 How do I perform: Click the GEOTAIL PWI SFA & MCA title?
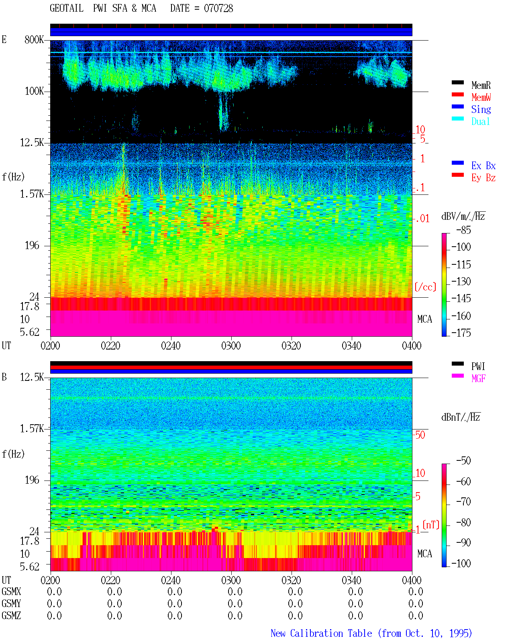tap(103, 8)
